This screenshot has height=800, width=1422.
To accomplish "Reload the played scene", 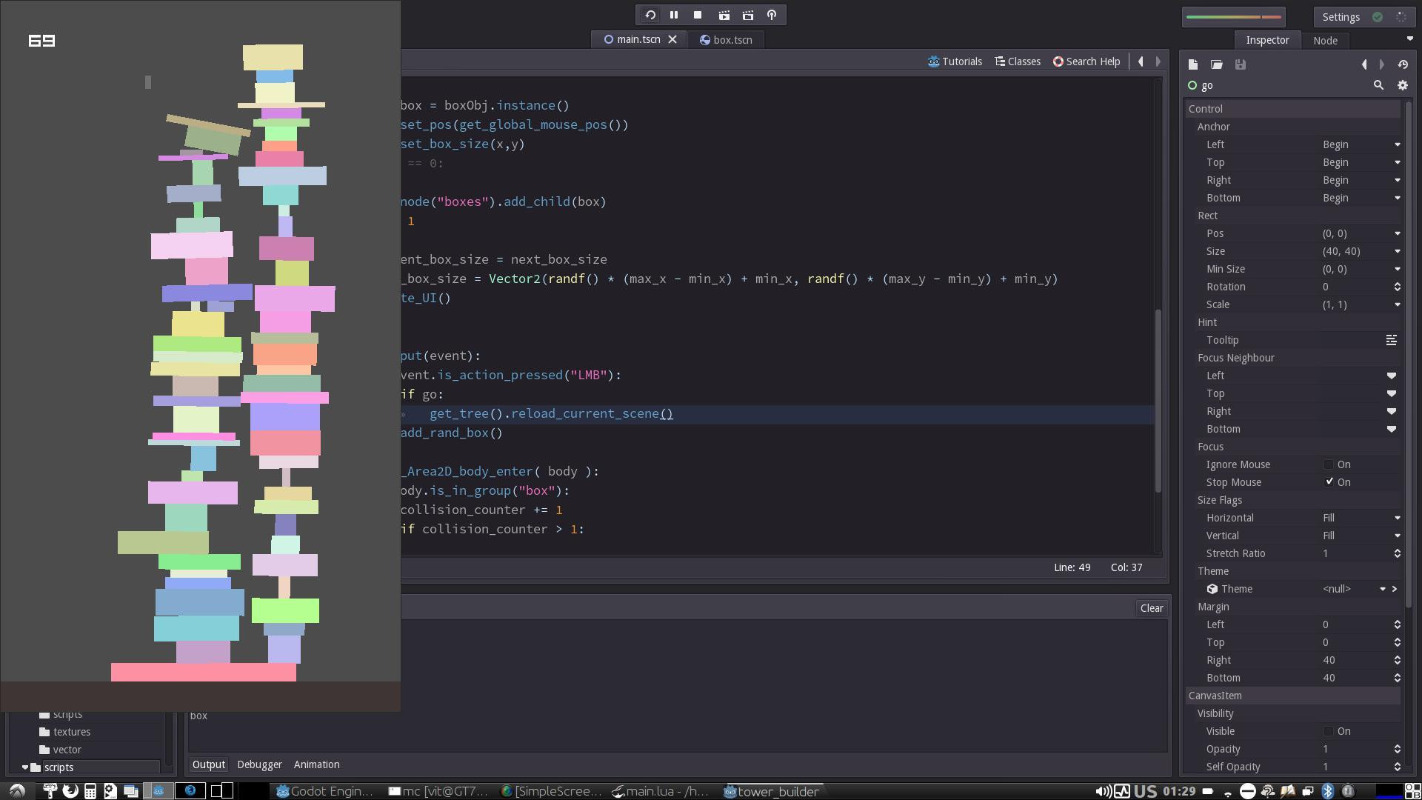I will coord(650,15).
